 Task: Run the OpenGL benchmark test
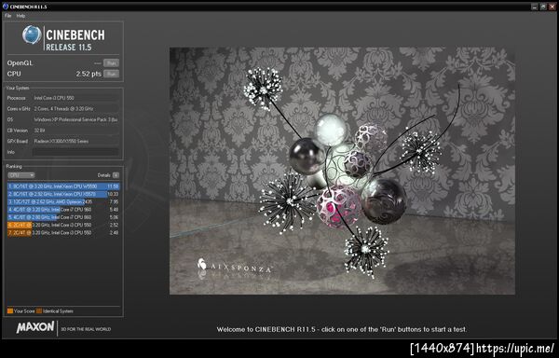(111, 63)
